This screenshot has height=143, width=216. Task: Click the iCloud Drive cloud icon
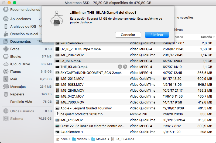tap(6, 64)
